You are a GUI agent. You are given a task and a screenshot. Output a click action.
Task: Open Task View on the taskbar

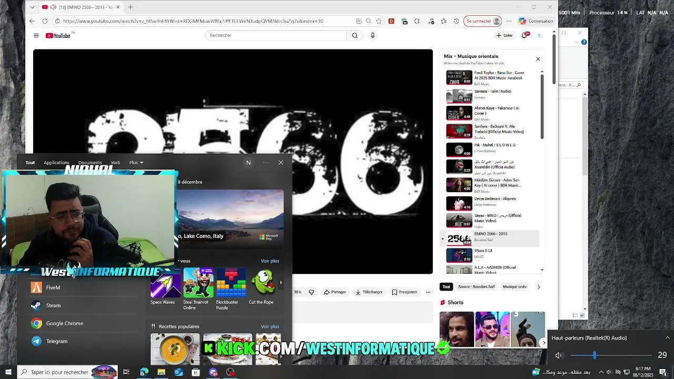click(x=126, y=372)
